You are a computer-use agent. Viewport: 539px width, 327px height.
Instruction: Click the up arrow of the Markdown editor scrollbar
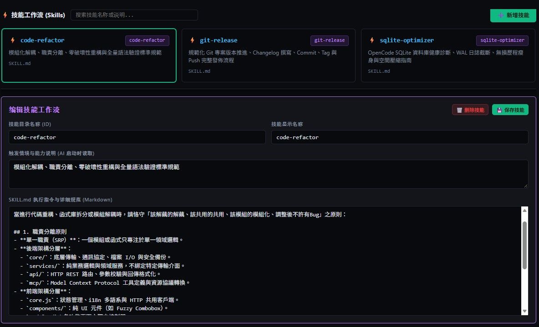(524, 210)
